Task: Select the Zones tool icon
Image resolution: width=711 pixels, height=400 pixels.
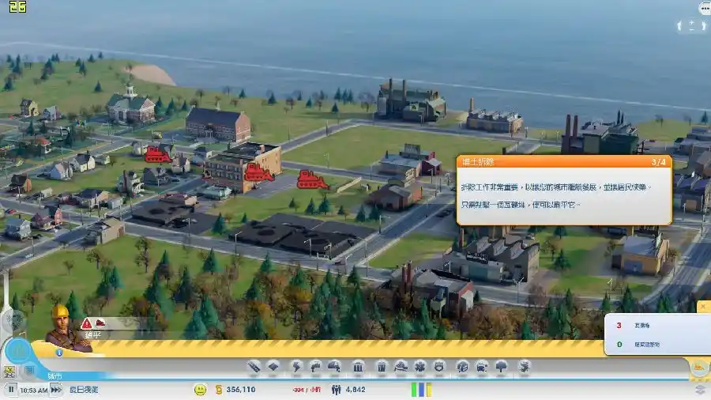Action: pos(273,367)
